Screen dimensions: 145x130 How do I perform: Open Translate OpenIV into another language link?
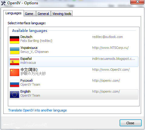pyautogui.click(x=38, y=110)
